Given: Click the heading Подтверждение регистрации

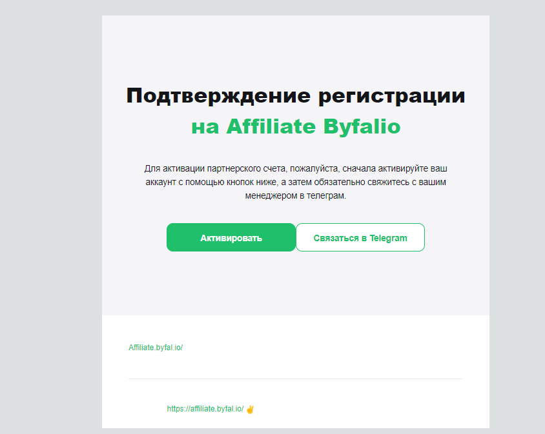Looking at the screenshot, I should point(296,96).
